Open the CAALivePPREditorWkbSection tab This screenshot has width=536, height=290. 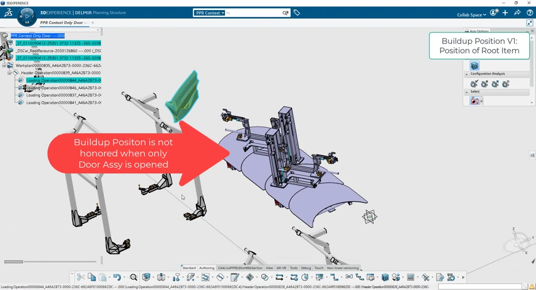point(240,268)
